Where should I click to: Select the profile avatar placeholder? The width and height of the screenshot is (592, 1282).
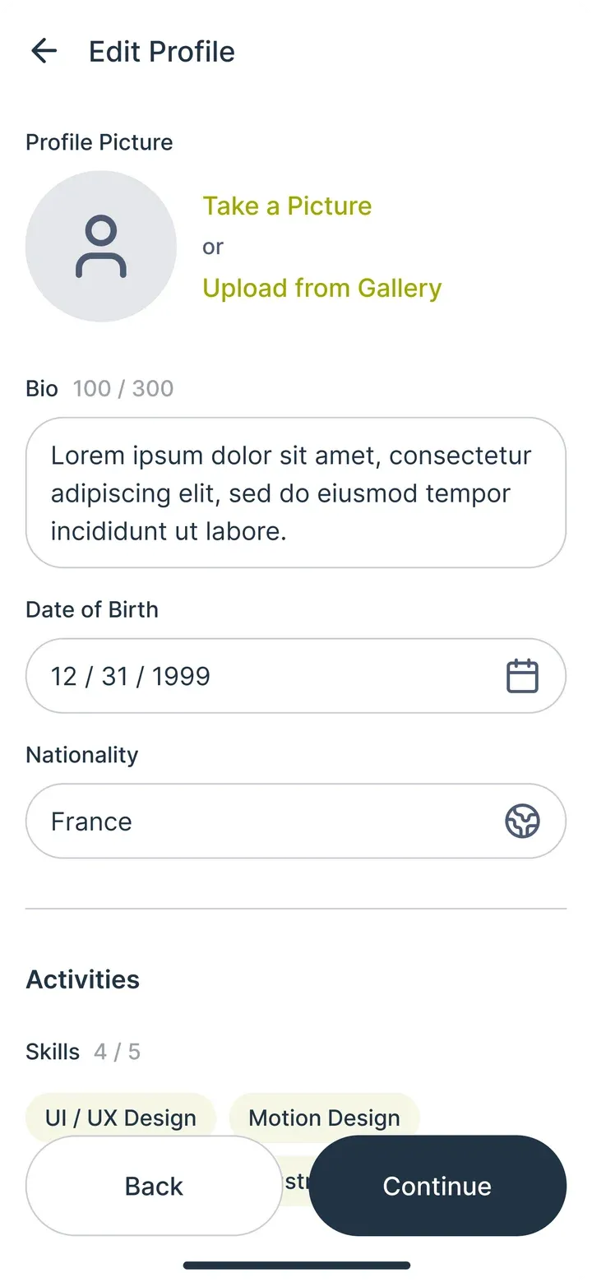click(101, 246)
